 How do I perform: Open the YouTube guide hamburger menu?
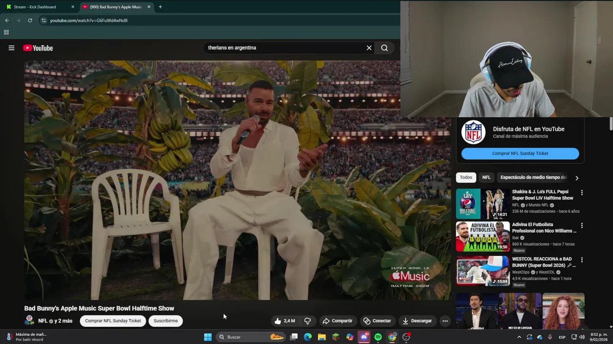click(x=11, y=48)
